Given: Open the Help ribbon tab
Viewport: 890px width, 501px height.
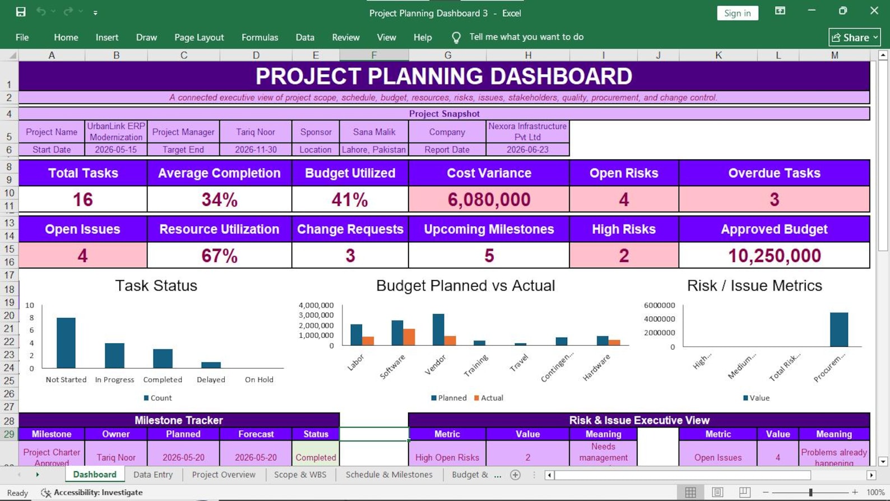Looking at the screenshot, I should pyautogui.click(x=423, y=38).
